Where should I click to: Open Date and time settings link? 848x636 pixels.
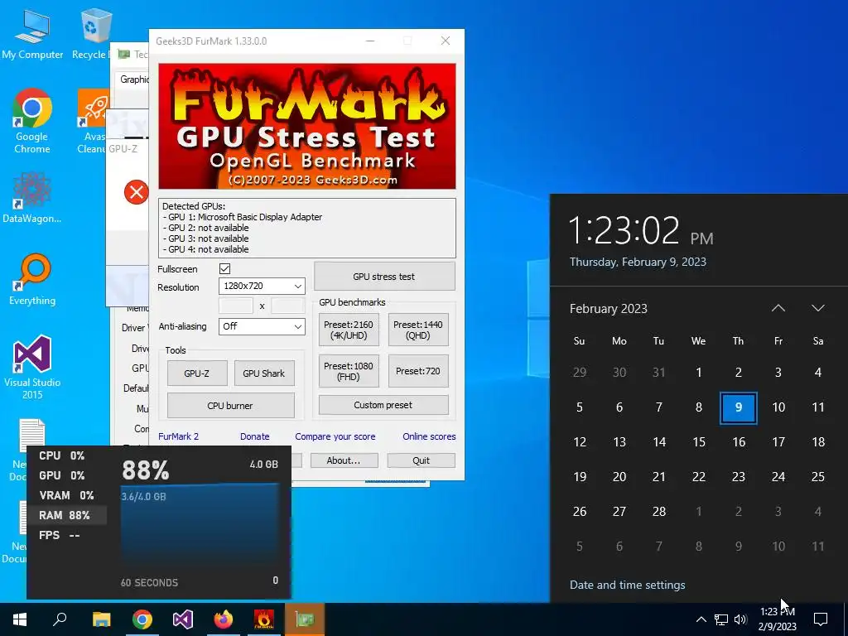(628, 585)
